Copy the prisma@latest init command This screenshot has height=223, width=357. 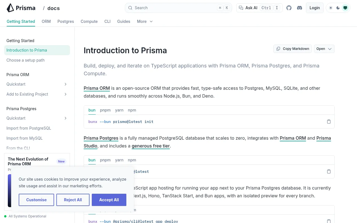[329, 122]
